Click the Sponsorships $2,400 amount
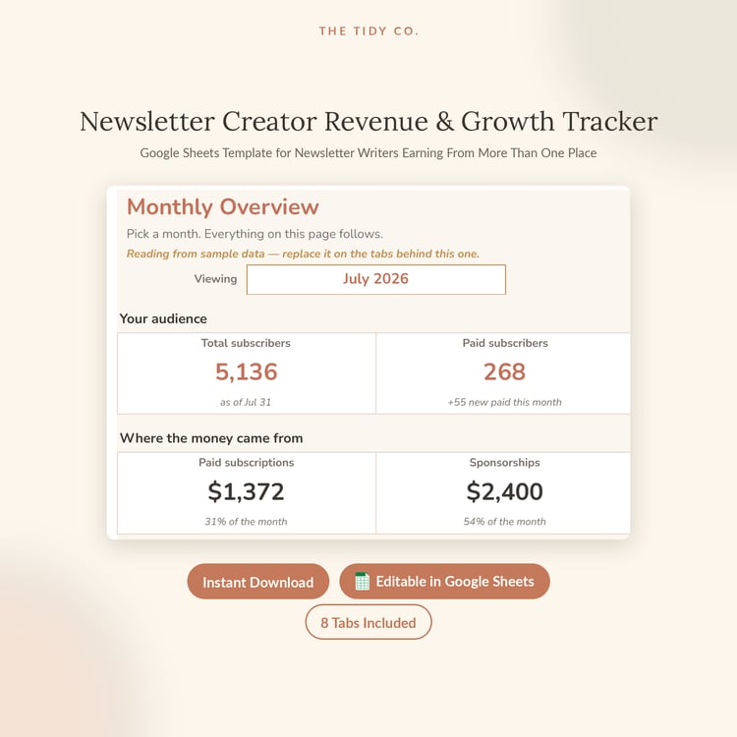Screen dimensions: 737x737 coord(504,491)
